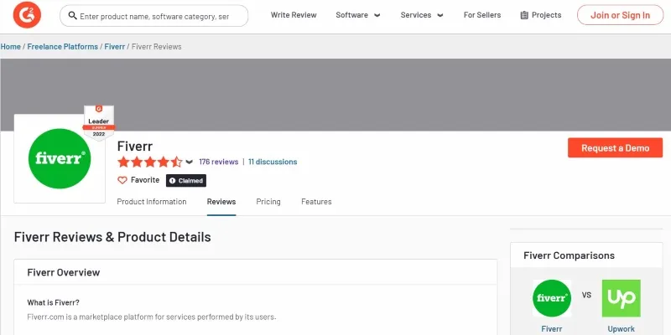
Task: Open Upwork link under comparison
Action: 622,329
